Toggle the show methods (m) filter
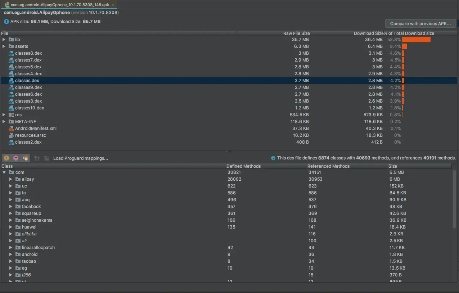The height and width of the screenshot is (293, 459). [x=16, y=158]
